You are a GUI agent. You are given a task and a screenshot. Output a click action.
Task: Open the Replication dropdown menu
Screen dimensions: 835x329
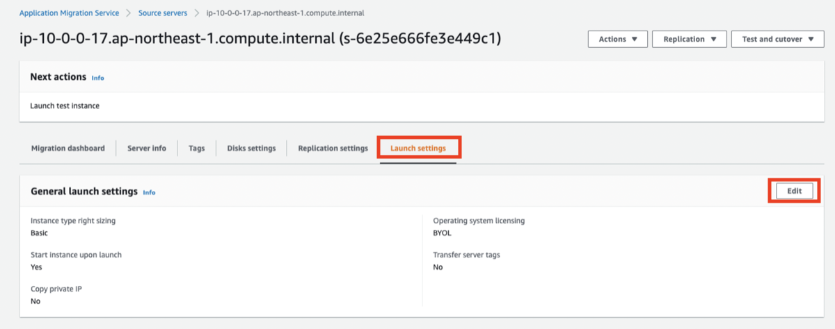click(690, 39)
